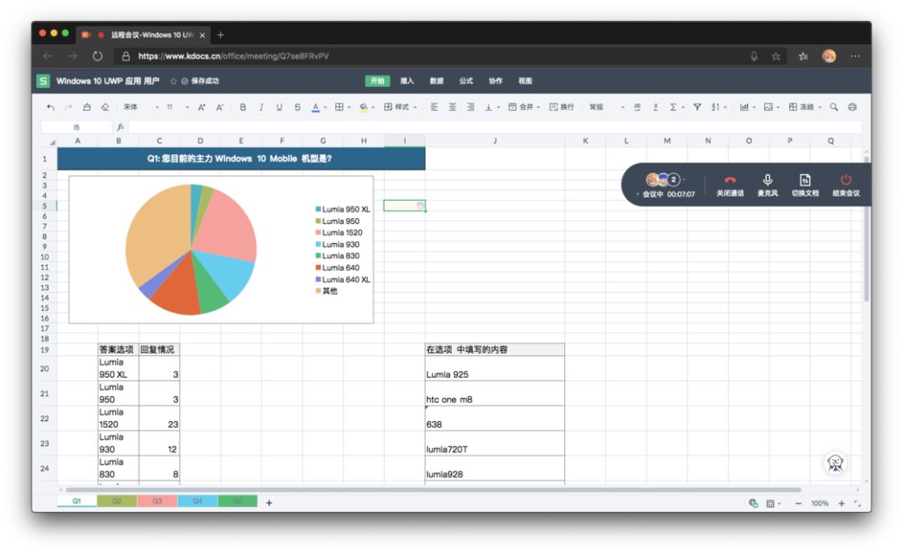The height and width of the screenshot is (554, 903).
Task: Open the fill color dropdown arrow
Action: (x=373, y=108)
